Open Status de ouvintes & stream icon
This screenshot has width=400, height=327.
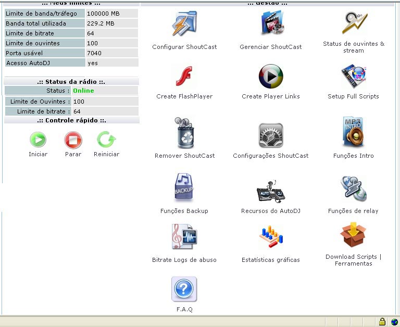point(354,22)
